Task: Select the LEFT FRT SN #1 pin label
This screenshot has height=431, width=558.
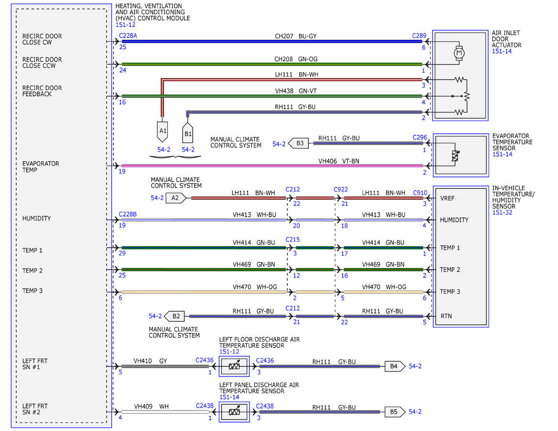Action: click(x=35, y=364)
